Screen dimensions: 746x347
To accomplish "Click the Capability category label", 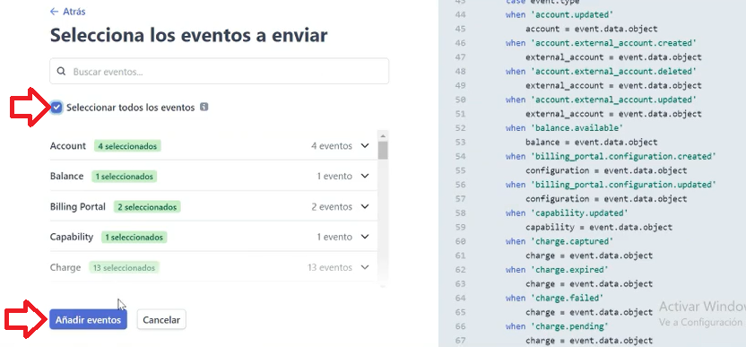I will [72, 237].
